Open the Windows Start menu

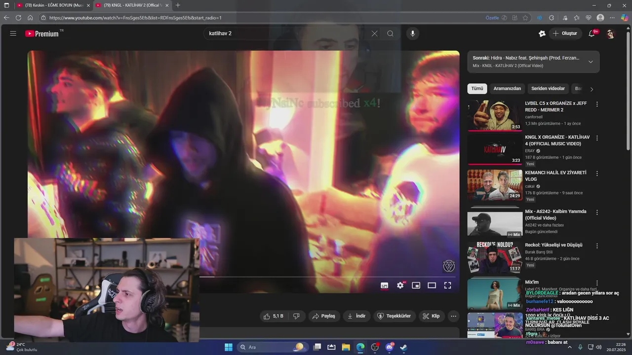229,347
